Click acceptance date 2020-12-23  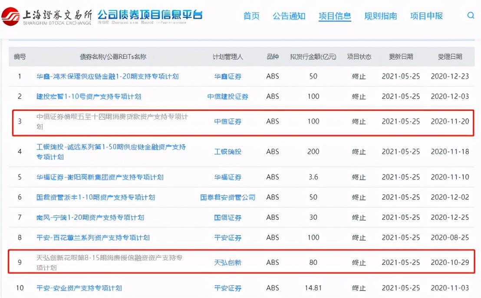(x=450, y=76)
